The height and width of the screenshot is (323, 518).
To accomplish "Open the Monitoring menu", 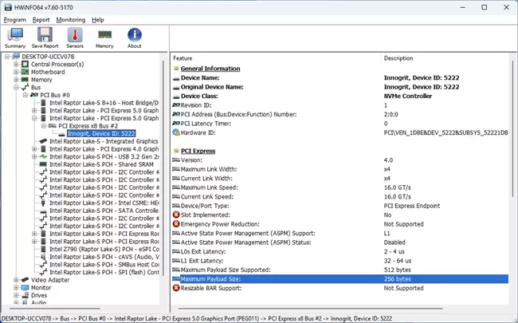I will [x=71, y=19].
